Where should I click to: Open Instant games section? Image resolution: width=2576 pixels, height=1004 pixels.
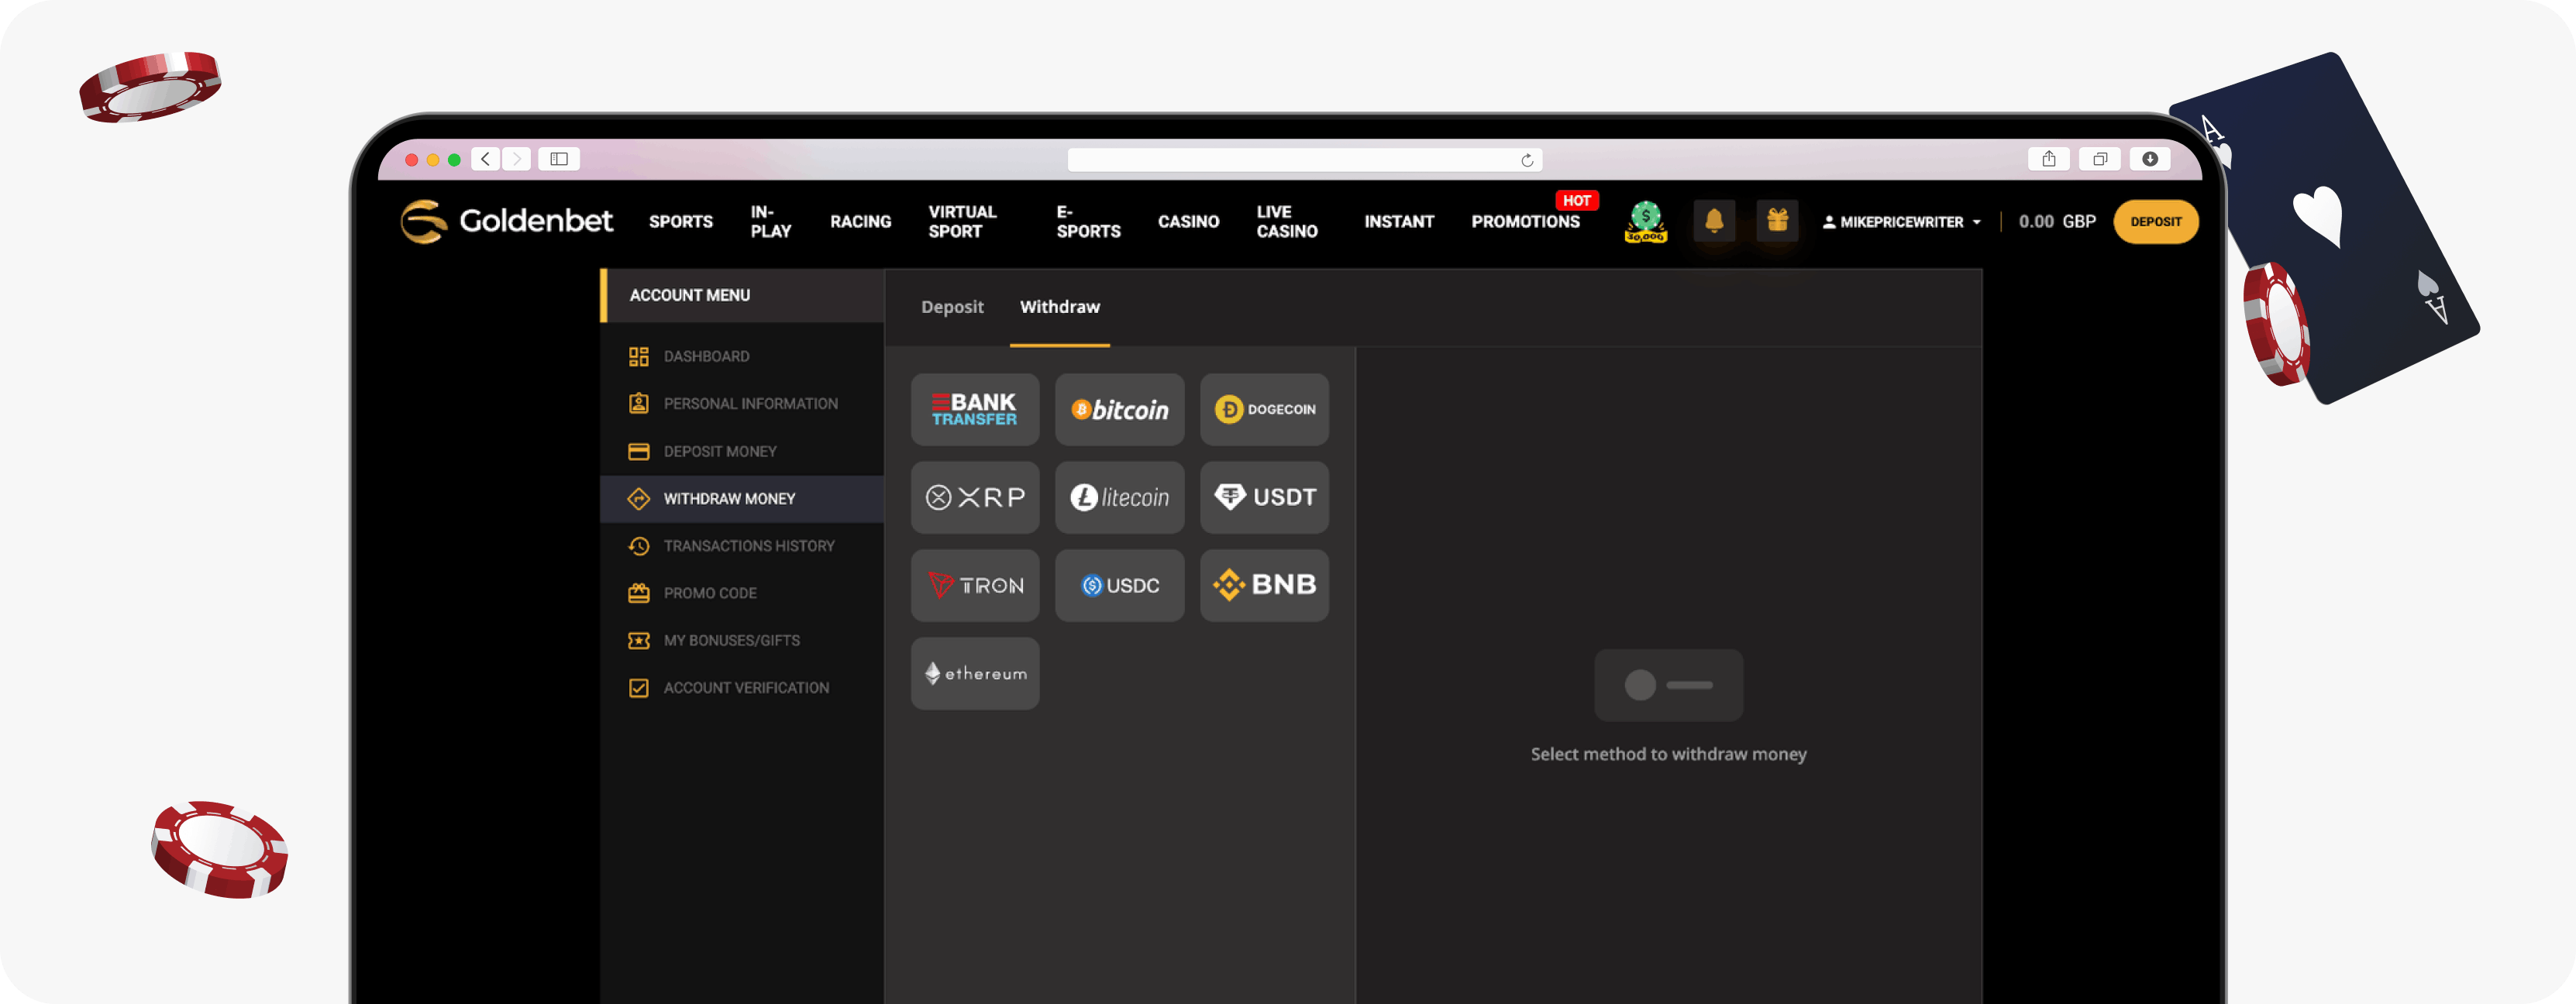click(1399, 221)
